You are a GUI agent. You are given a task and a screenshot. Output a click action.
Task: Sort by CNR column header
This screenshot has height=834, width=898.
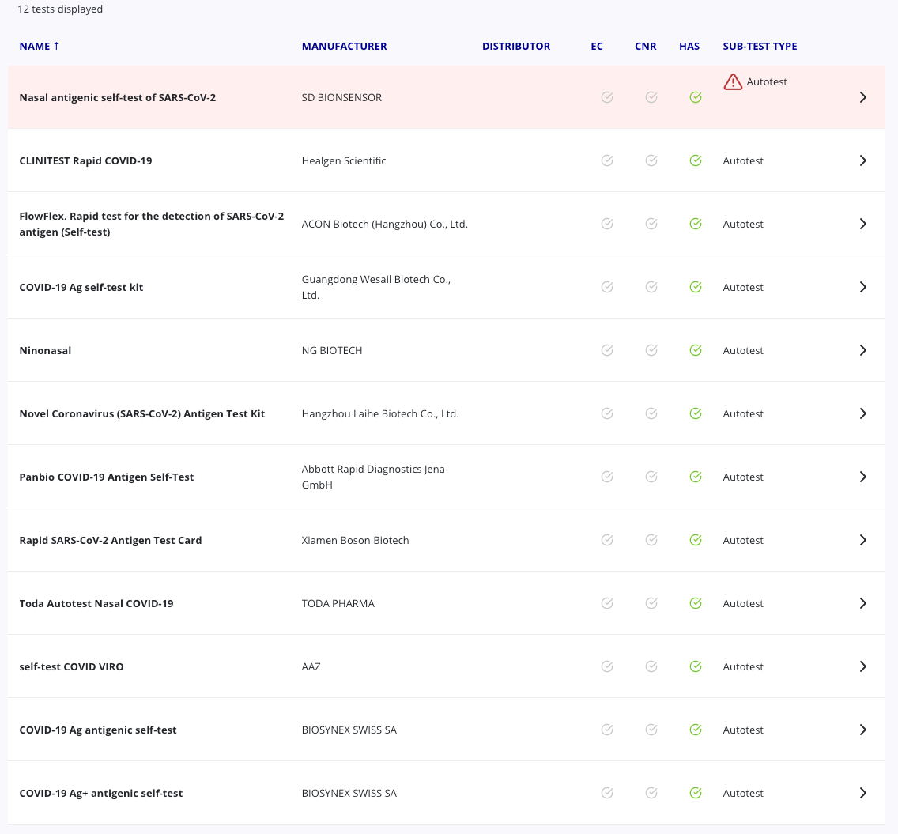click(x=645, y=47)
